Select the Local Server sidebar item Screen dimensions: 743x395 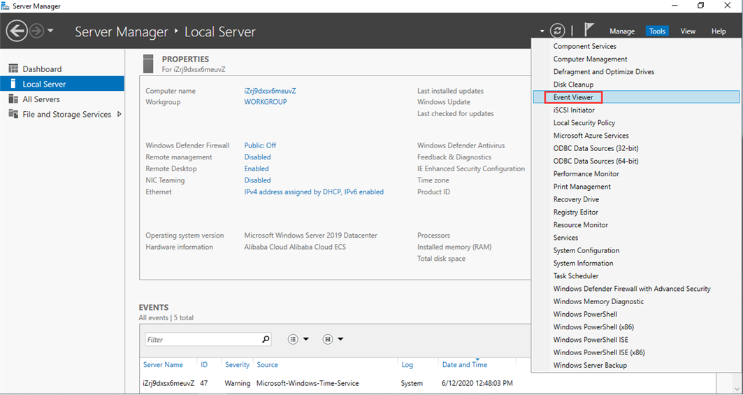(62, 84)
